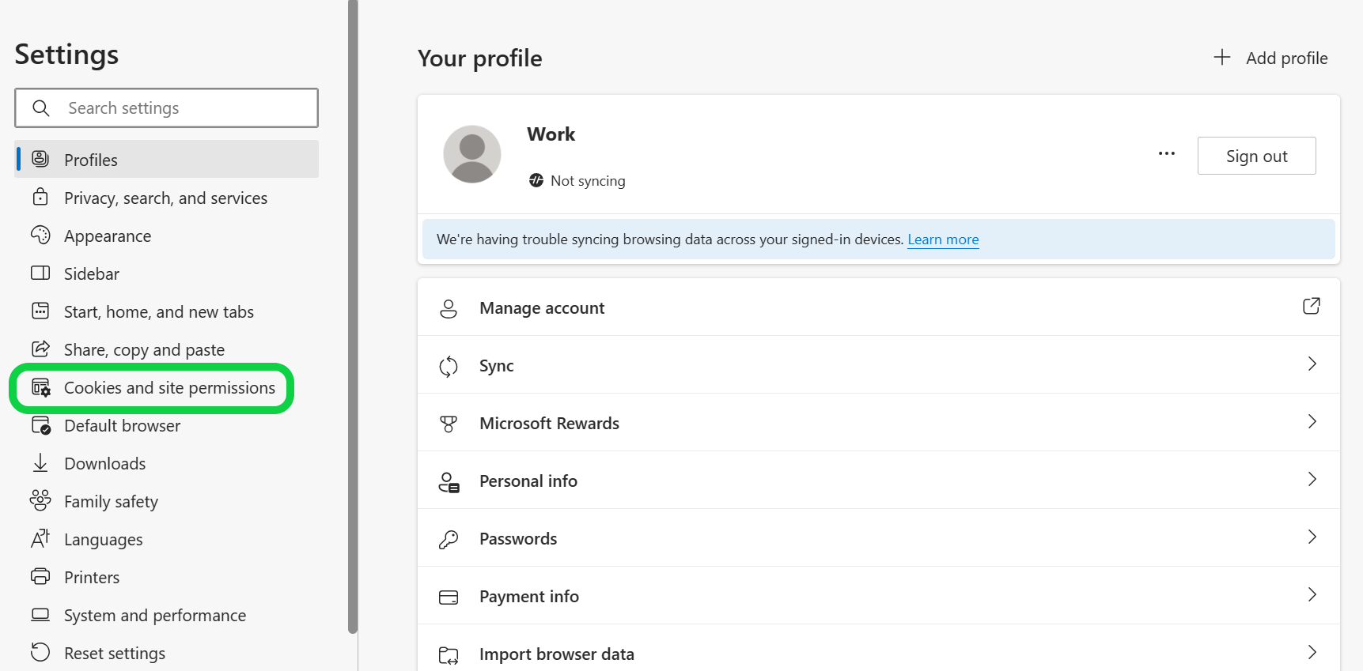Click the Sign out button
Screen dimensions: 1363x671
pos(1256,156)
